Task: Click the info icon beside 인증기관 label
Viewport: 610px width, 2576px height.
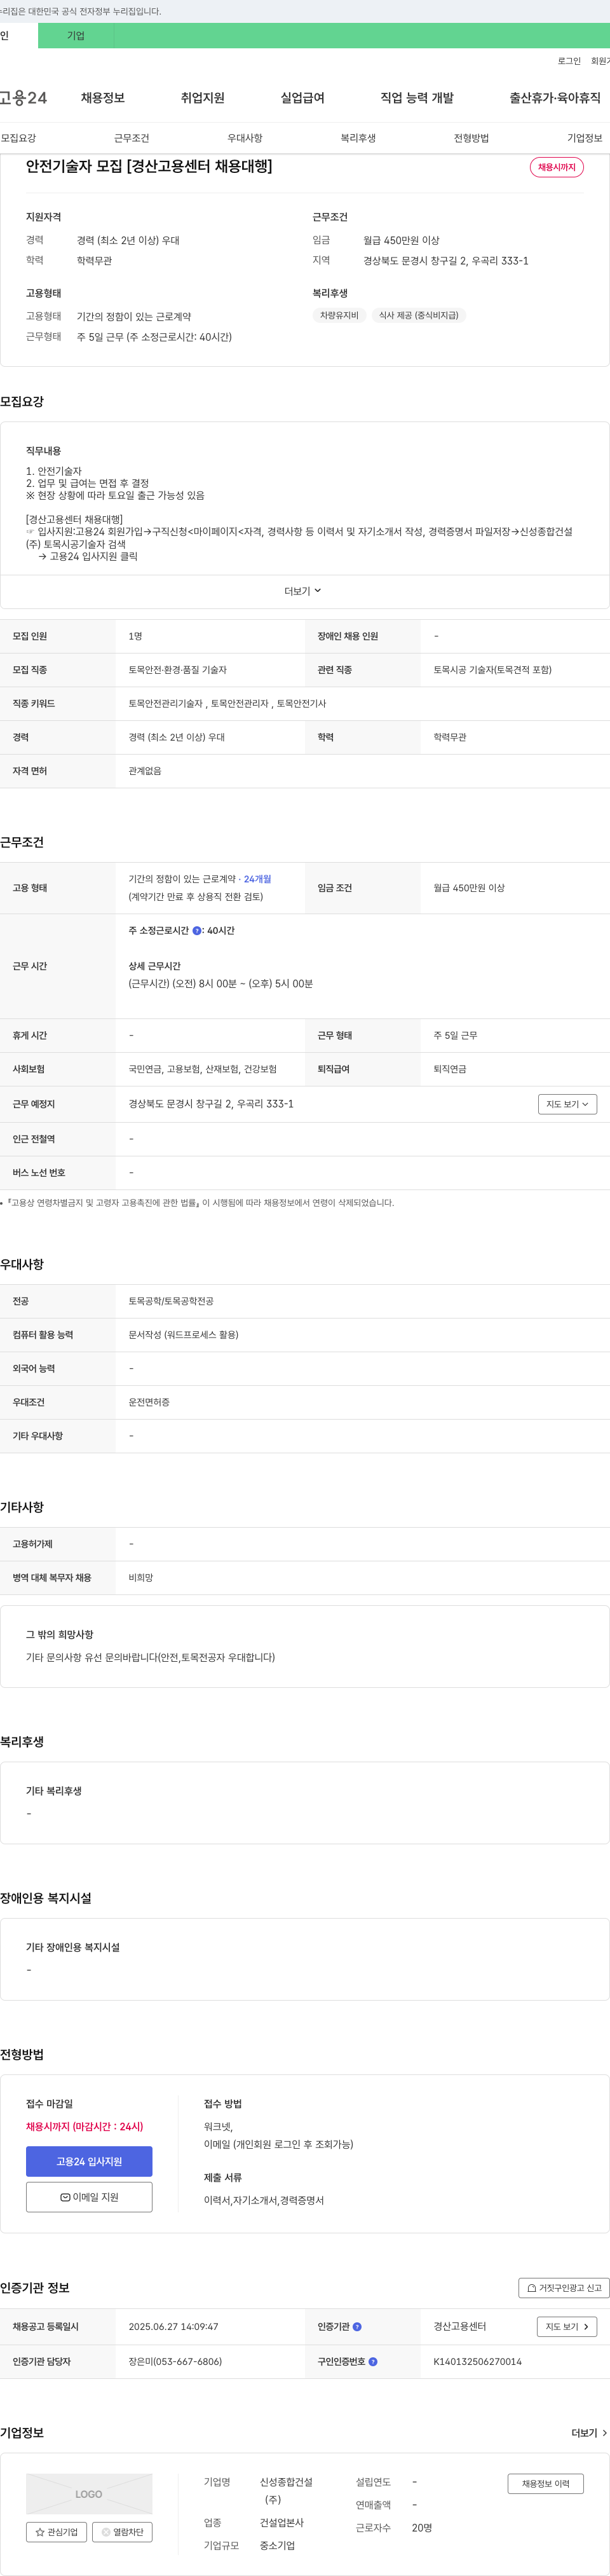Action: pyautogui.click(x=357, y=2326)
